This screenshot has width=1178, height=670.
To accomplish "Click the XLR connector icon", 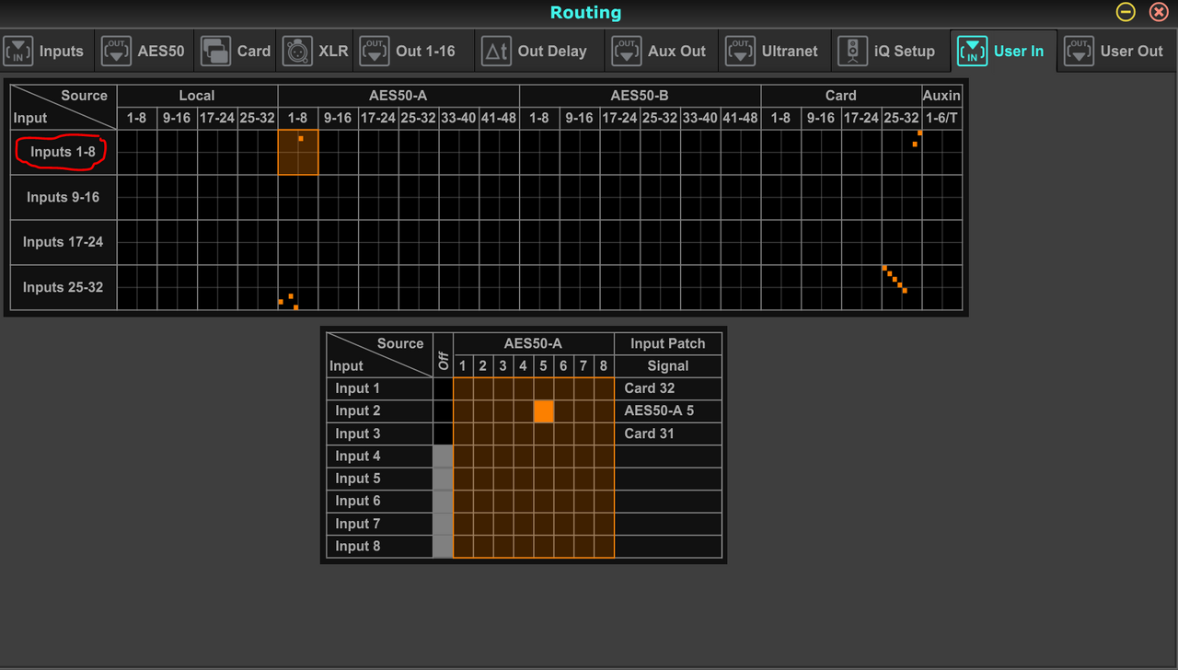I will pyautogui.click(x=297, y=51).
